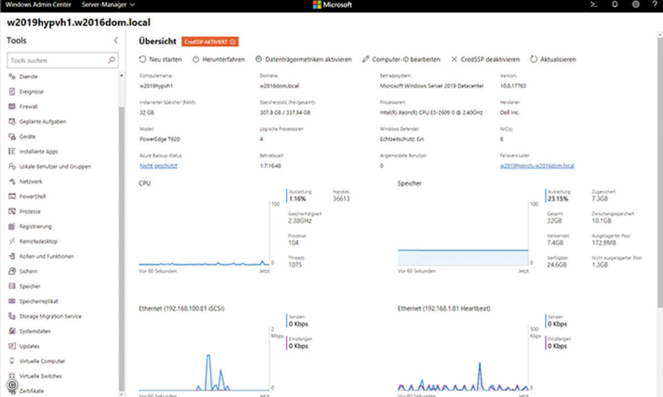The image size is (663, 397).
Task: Open the Dienste tool icon
Action: pyautogui.click(x=12, y=77)
